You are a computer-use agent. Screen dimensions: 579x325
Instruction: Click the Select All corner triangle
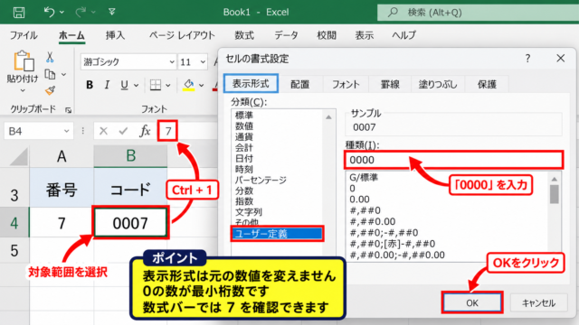point(19,156)
